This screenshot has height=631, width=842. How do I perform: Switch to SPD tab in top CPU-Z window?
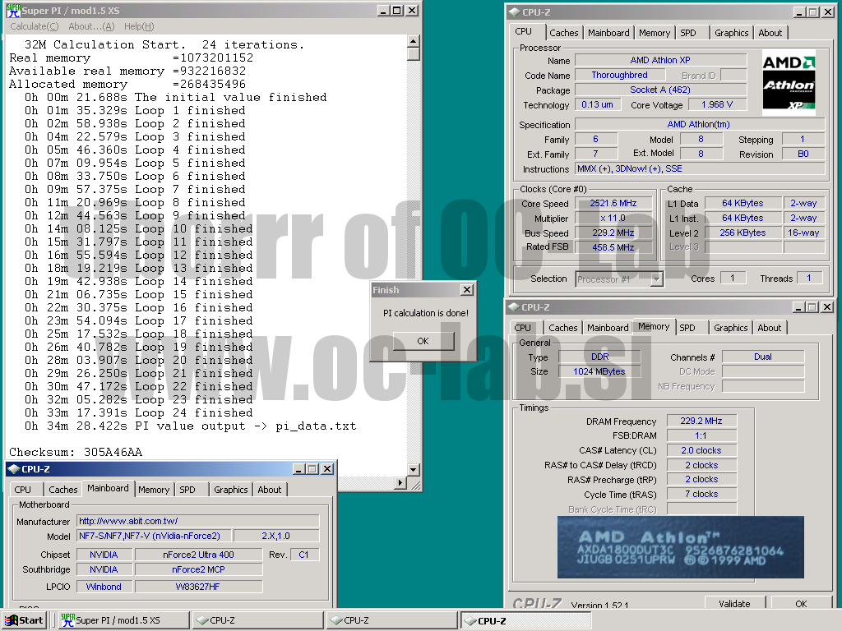point(688,33)
